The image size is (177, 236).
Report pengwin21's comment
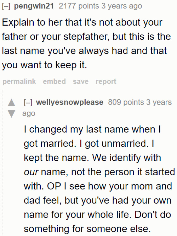click(x=106, y=81)
